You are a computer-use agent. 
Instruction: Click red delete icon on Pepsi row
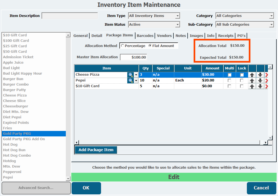click(266, 80)
